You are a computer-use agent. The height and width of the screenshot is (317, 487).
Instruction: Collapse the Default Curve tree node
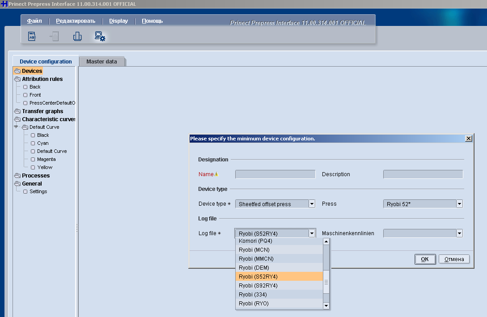pyautogui.click(x=16, y=127)
